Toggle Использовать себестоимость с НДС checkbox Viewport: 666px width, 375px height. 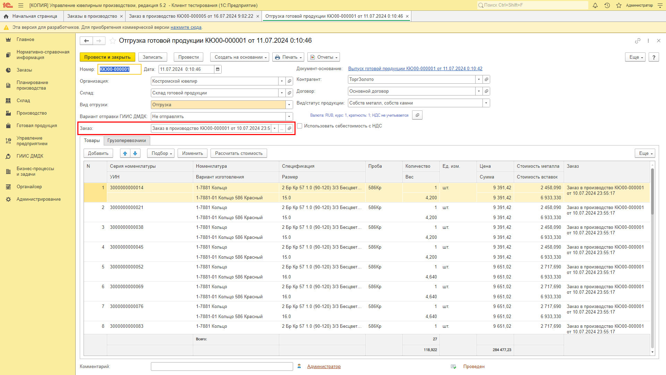pyautogui.click(x=300, y=126)
